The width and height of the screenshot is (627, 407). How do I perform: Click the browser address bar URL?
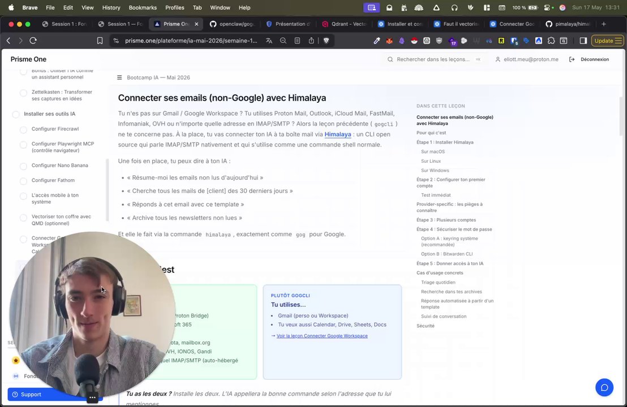[x=191, y=41]
